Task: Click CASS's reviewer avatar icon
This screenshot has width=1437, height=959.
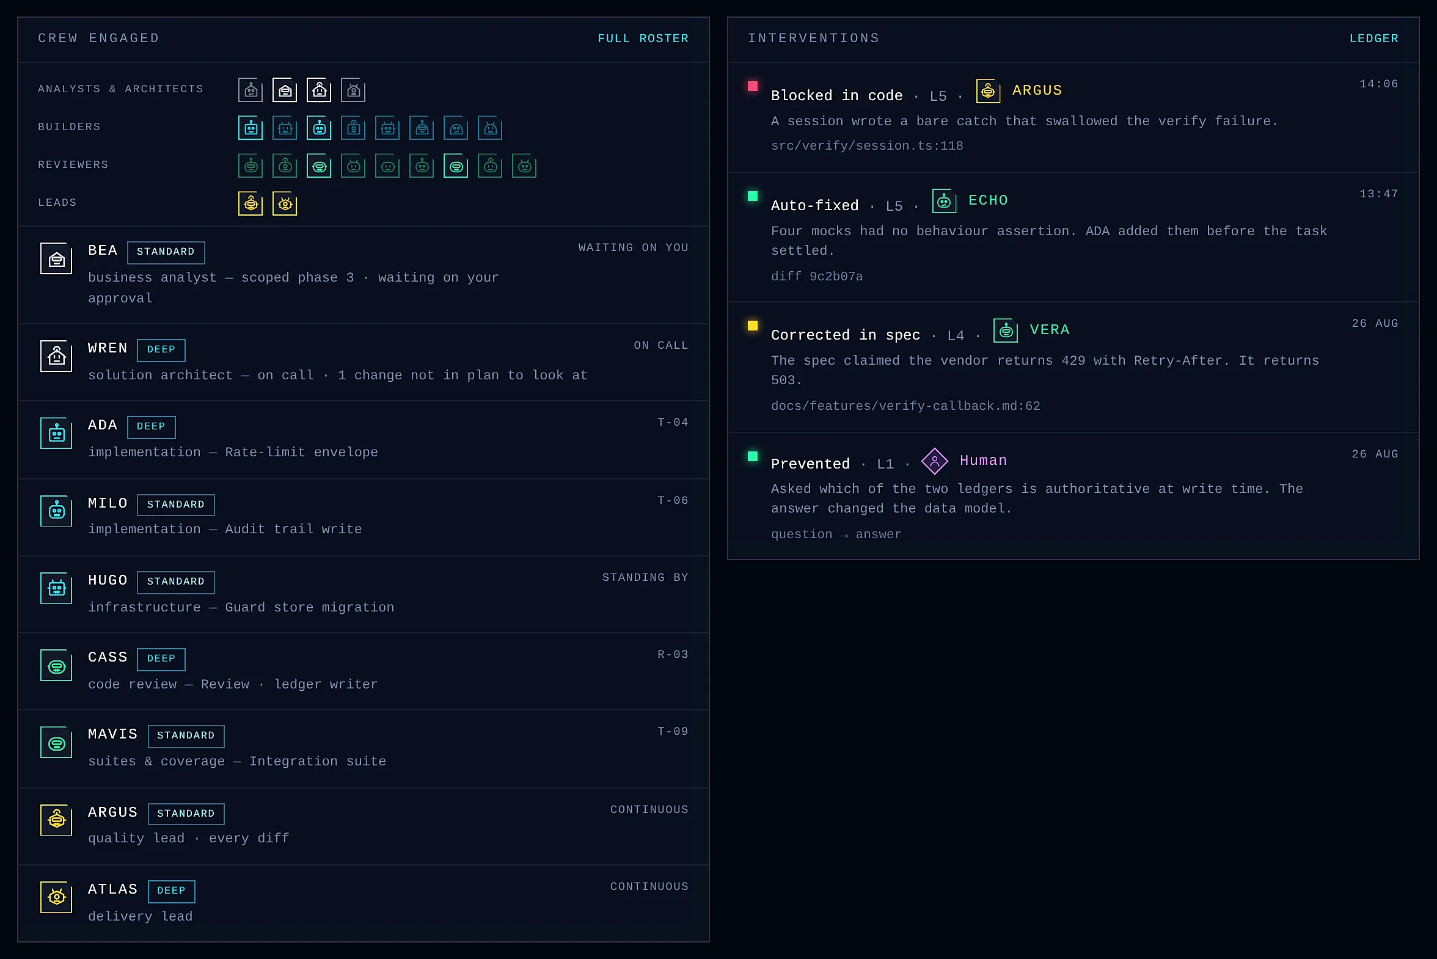Action: pos(56,665)
